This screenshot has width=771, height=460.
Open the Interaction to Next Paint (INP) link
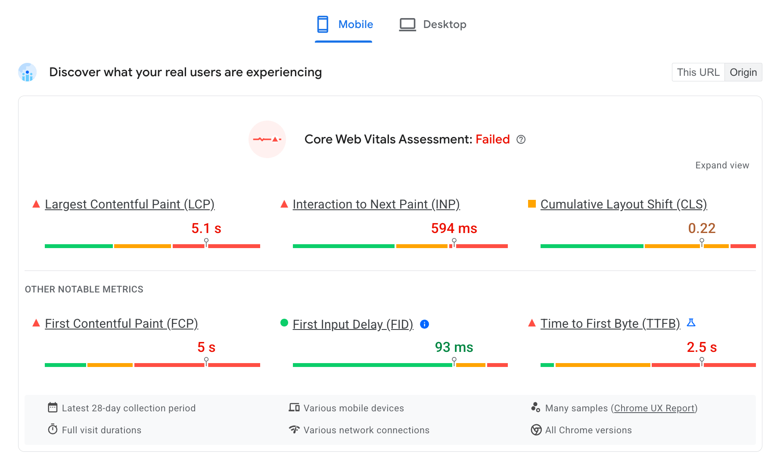pyautogui.click(x=376, y=204)
